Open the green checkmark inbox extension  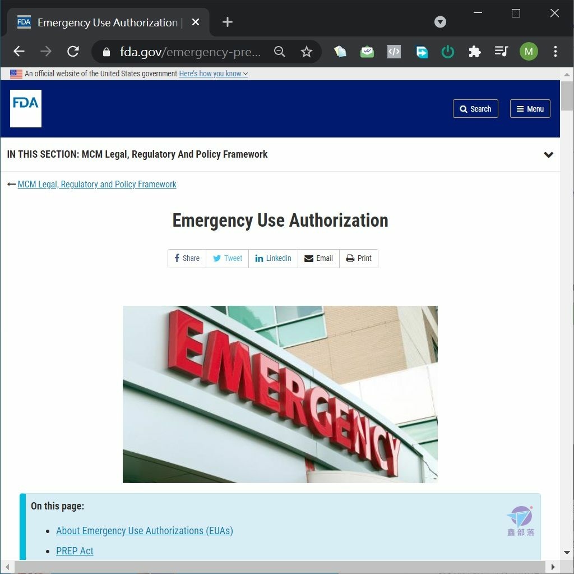[x=367, y=52]
